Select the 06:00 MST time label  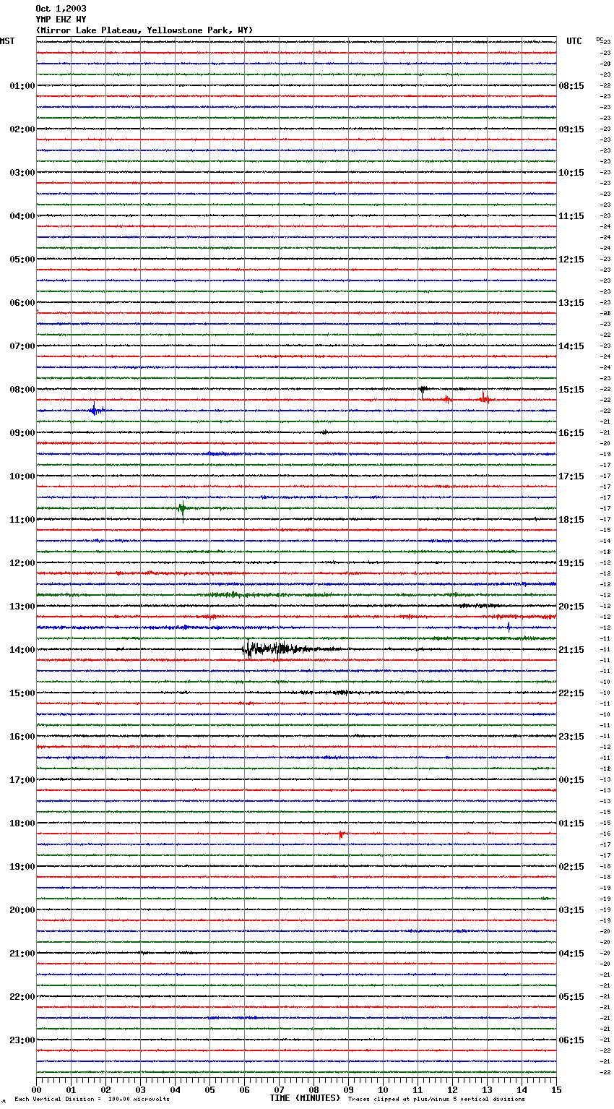click(x=22, y=303)
